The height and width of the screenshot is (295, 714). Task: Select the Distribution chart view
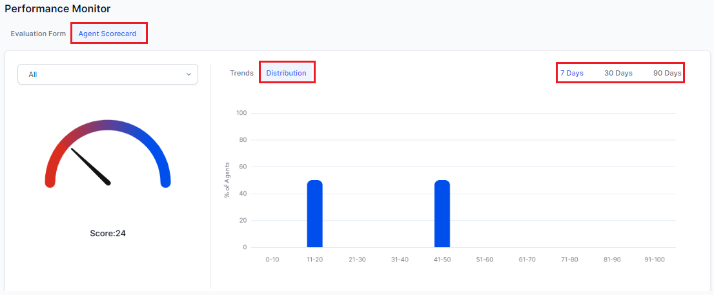(x=286, y=73)
